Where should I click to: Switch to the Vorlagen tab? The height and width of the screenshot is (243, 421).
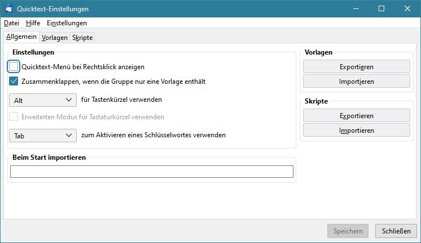click(55, 38)
